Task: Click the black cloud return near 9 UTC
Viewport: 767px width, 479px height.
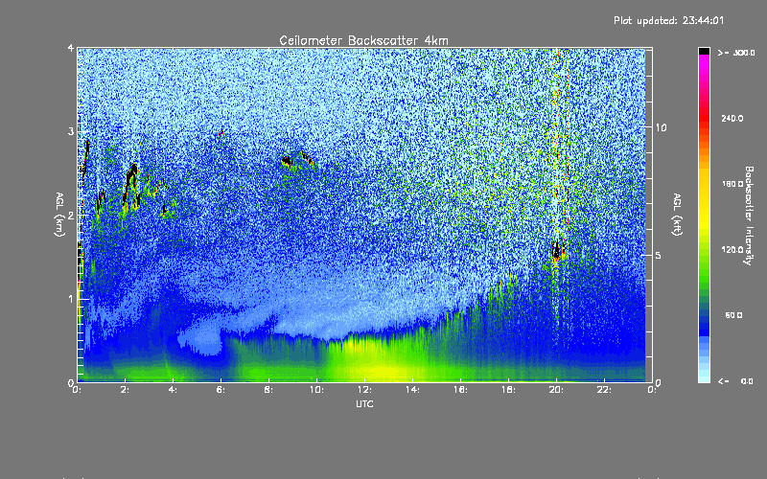Action: pyautogui.click(x=287, y=161)
